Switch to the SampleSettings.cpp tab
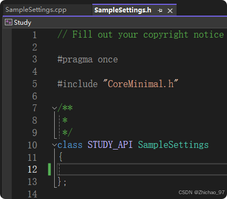The height and width of the screenshot is (199, 227). point(36,10)
